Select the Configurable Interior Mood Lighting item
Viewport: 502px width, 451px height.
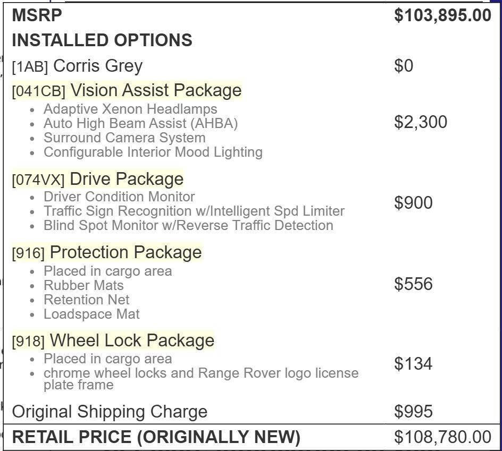pos(153,152)
